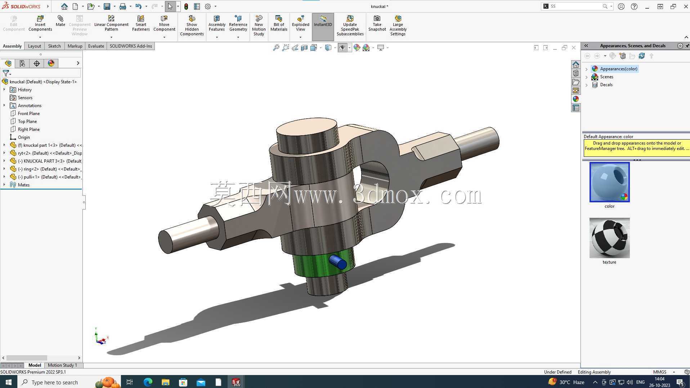
Task: Toggle Hide/Show Items in view toolbar
Action: coord(342,48)
